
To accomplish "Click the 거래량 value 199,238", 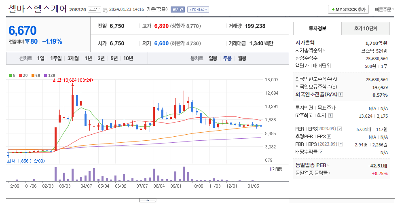I will tap(255, 26).
